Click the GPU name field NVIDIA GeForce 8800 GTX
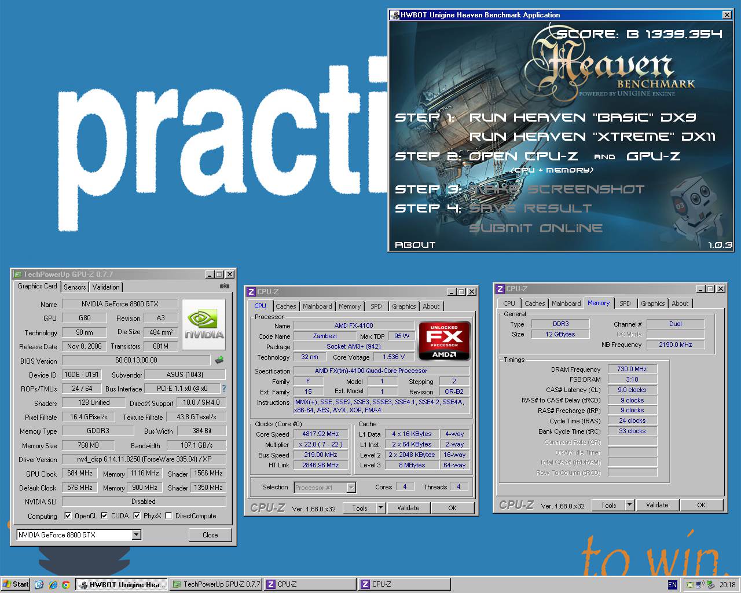Screen dimensions: 741x593 [x=119, y=304]
